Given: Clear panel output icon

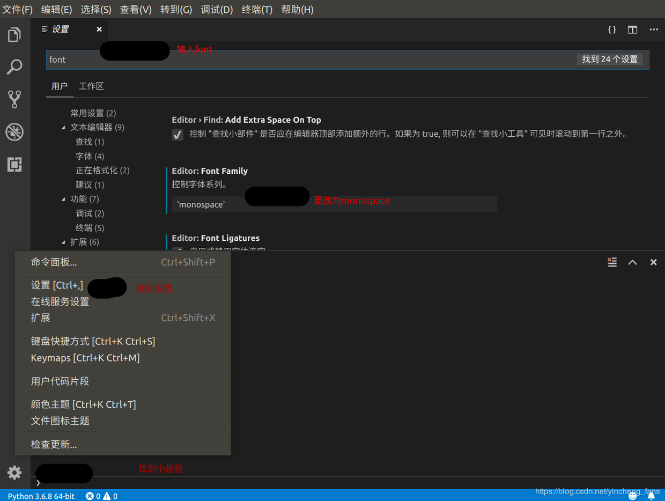Looking at the screenshot, I should click(612, 262).
